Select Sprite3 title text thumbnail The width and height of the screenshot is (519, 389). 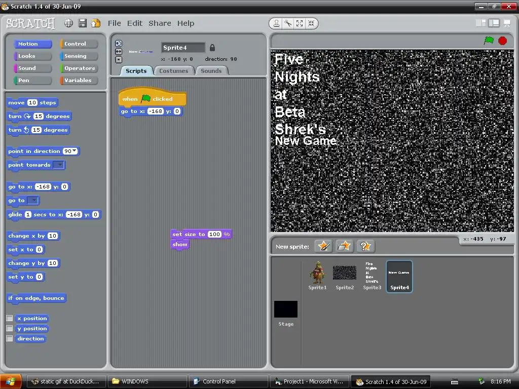coord(372,276)
